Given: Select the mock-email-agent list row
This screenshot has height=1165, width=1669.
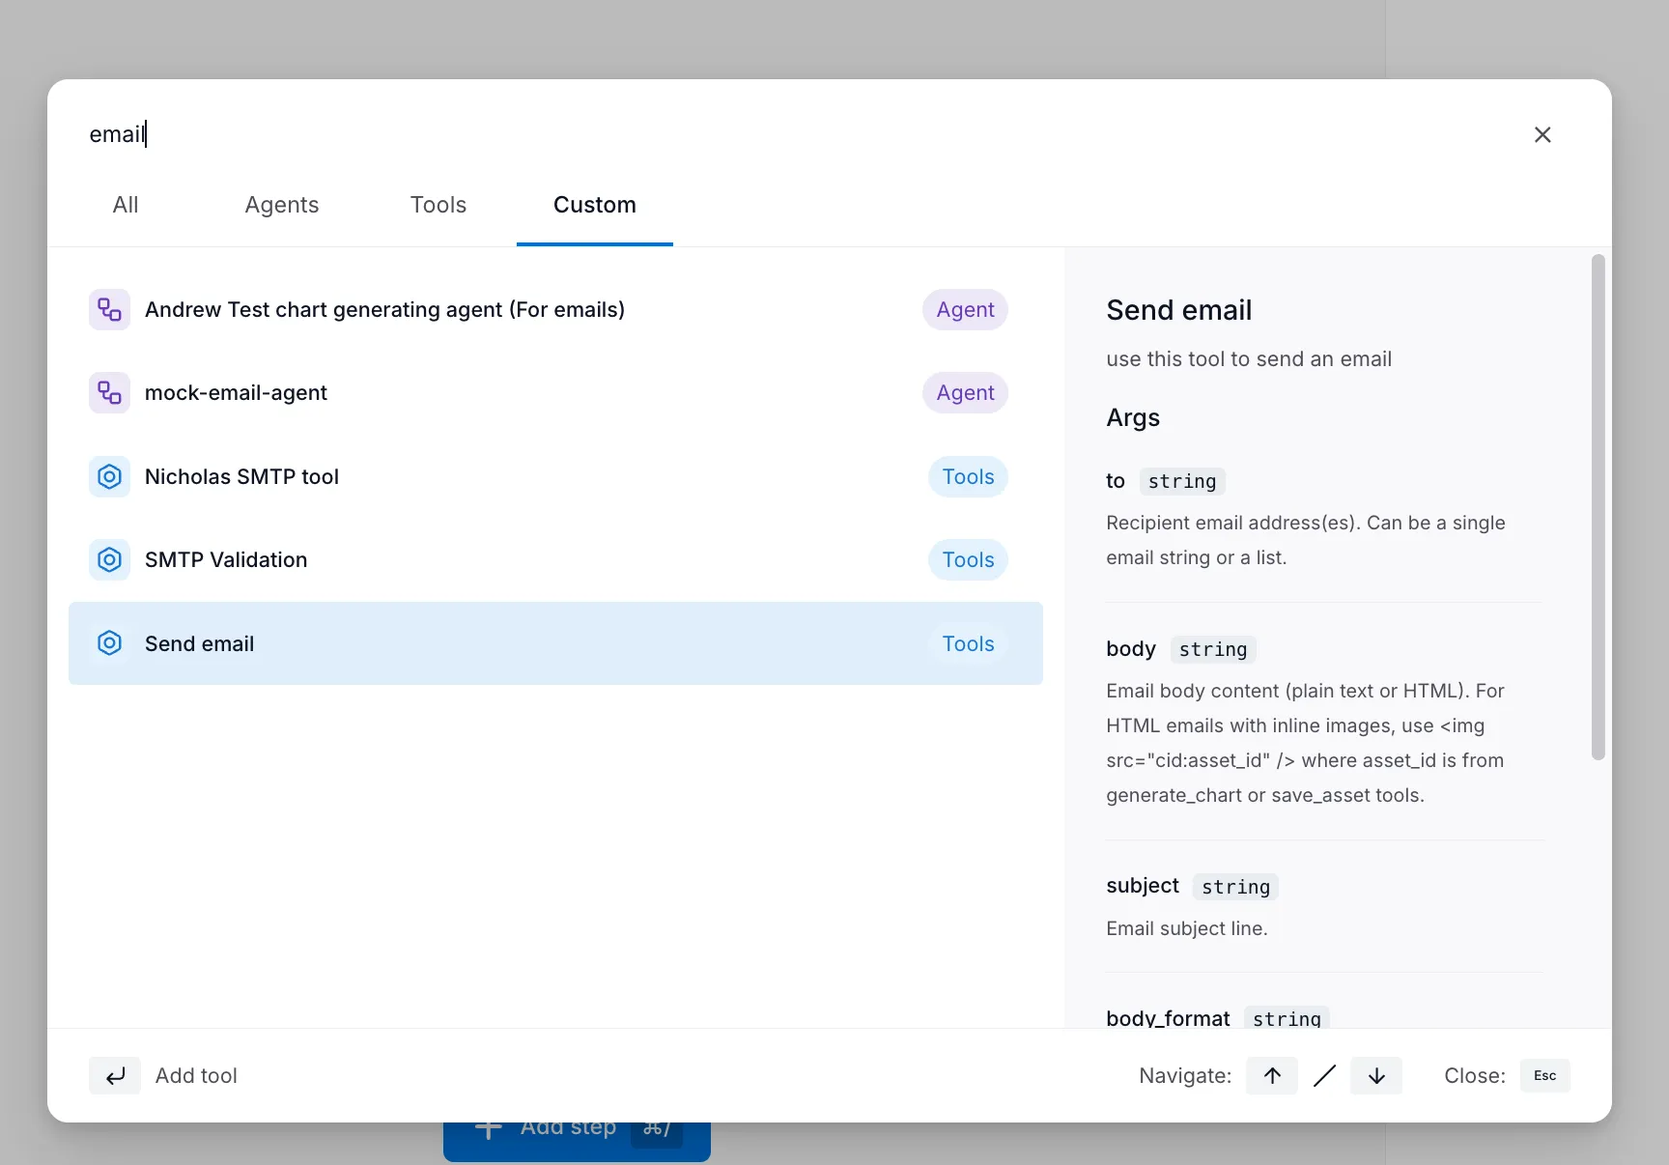Looking at the screenshot, I should point(555,392).
